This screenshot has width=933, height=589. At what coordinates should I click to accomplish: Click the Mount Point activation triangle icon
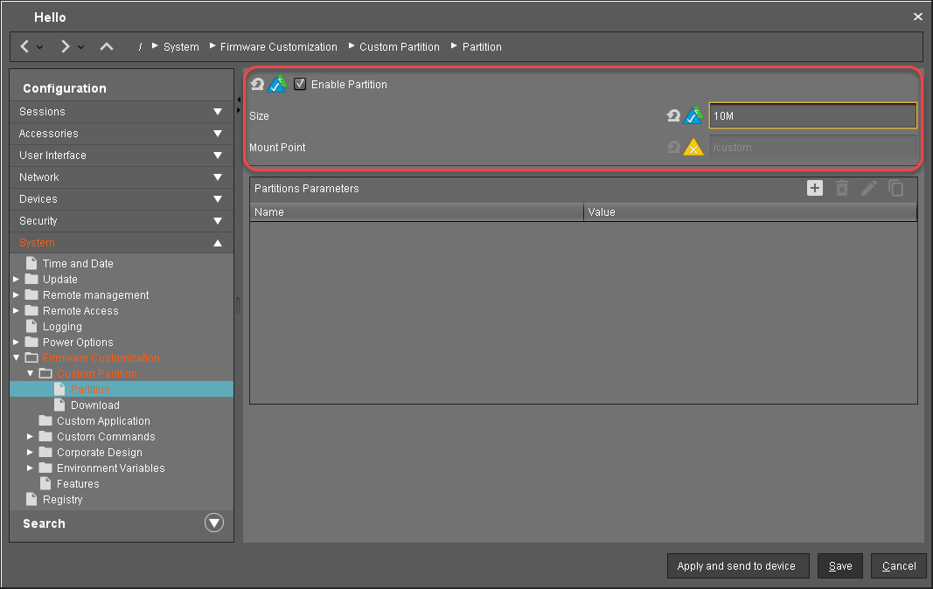pyautogui.click(x=693, y=147)
